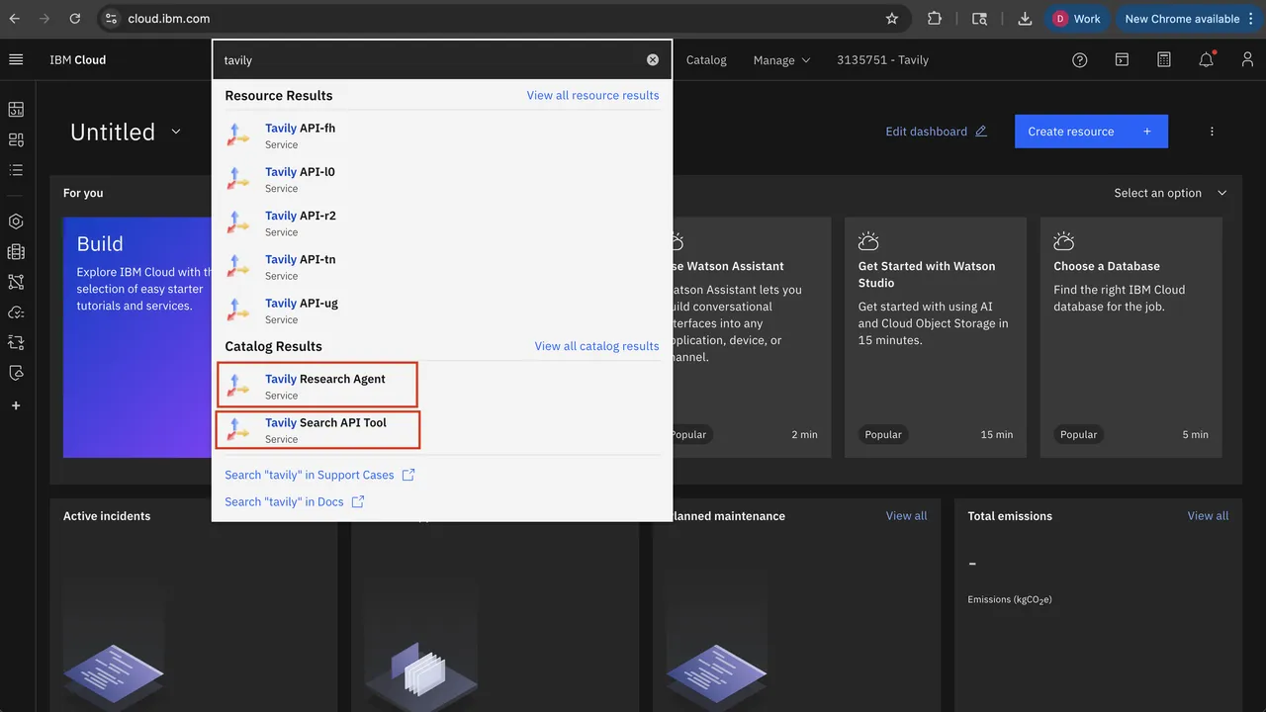
Task: Click 'View all' in Planned maintenance
Action: coord(906,515)
